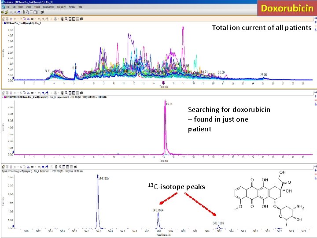Click blue arrow marker on spectrum intensity axis
Viewport: 317px width, 238px height.
(x=13, y=226)
